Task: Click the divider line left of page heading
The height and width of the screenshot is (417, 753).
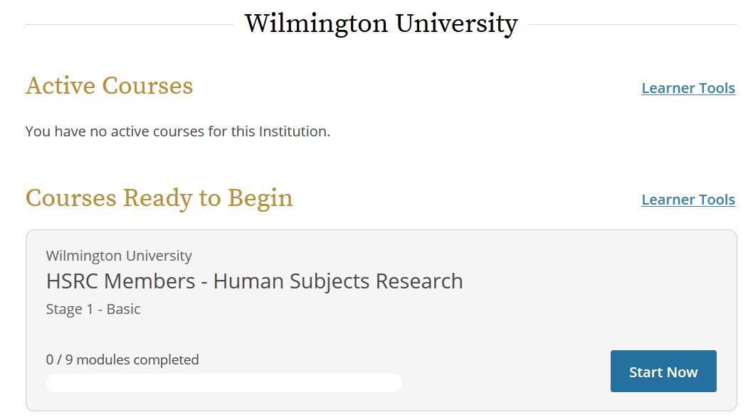Action: 128,25
